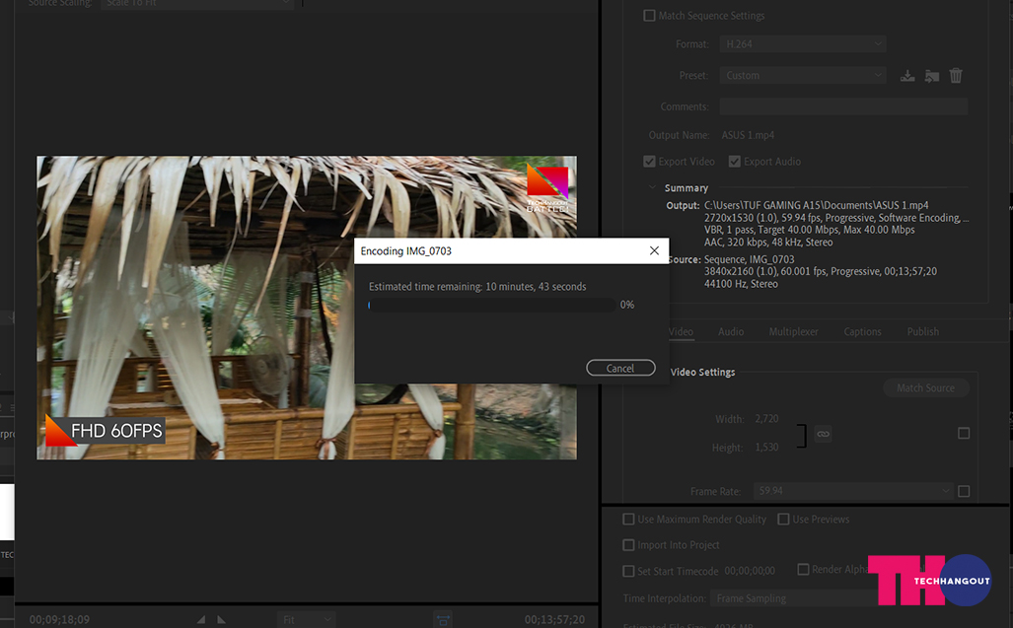The height and width of the screenshot is (628, 1013).
Task: Open Time Interpolation Frame Sampling dropdown
Action: (x=795, y=598)
